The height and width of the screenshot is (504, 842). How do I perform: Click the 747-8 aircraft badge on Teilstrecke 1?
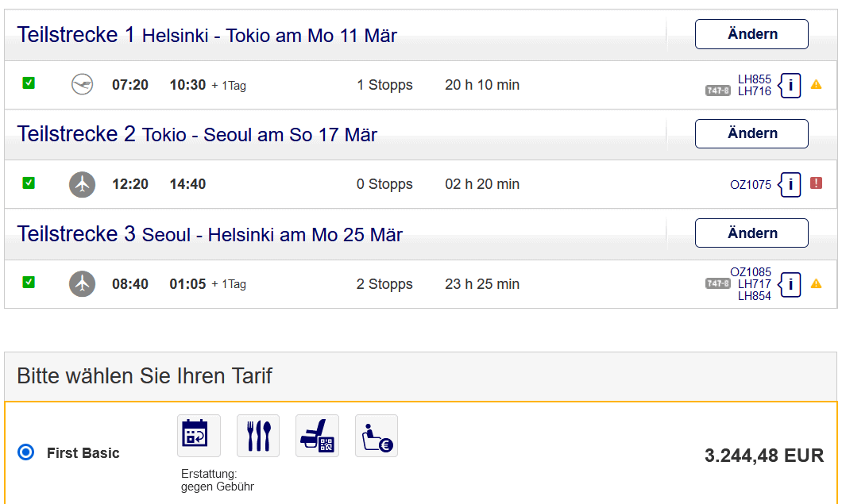point(718,90)
